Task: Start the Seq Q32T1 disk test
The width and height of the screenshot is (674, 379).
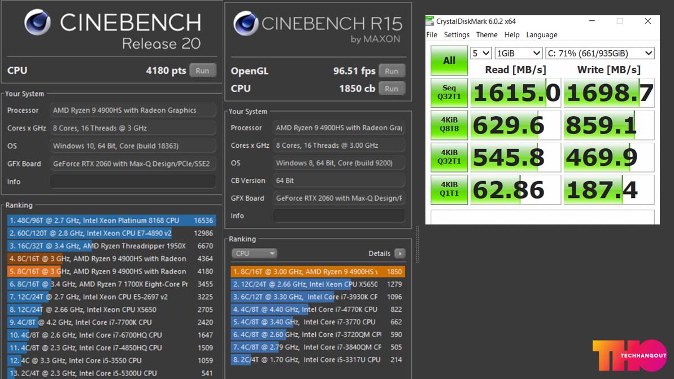Action: click(449, 92)
